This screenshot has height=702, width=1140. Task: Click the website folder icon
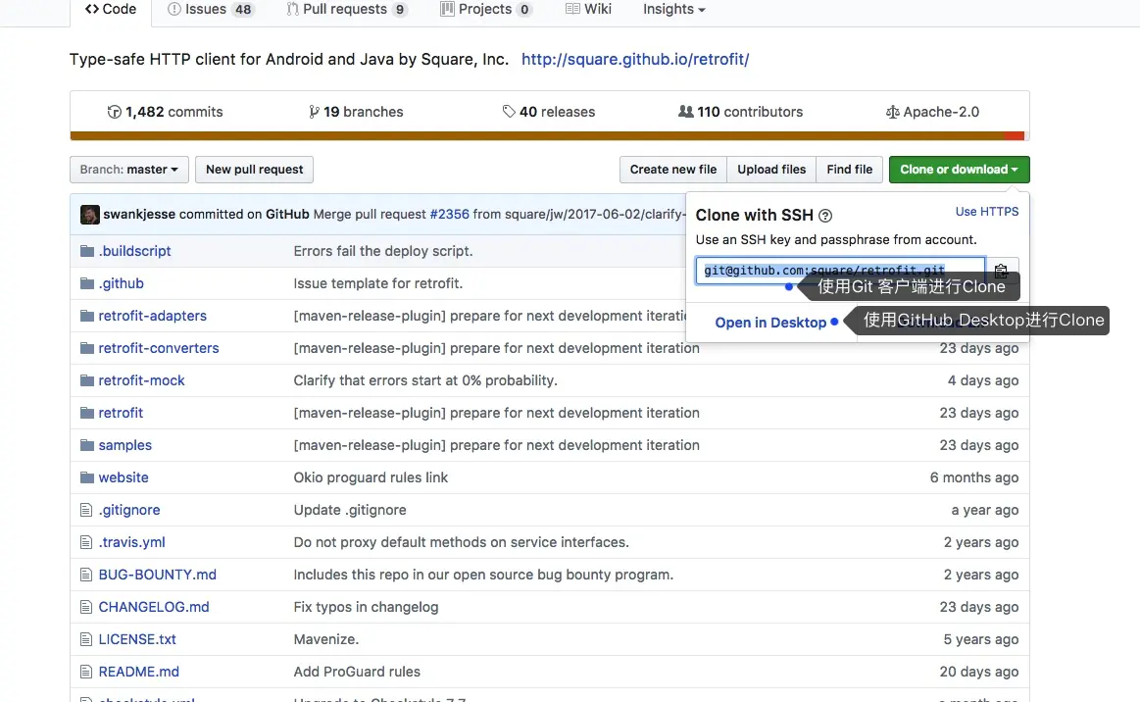pos(87,477)
